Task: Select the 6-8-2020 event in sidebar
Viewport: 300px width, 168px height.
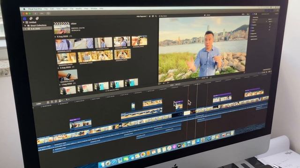Action: [x=37, y=28]
